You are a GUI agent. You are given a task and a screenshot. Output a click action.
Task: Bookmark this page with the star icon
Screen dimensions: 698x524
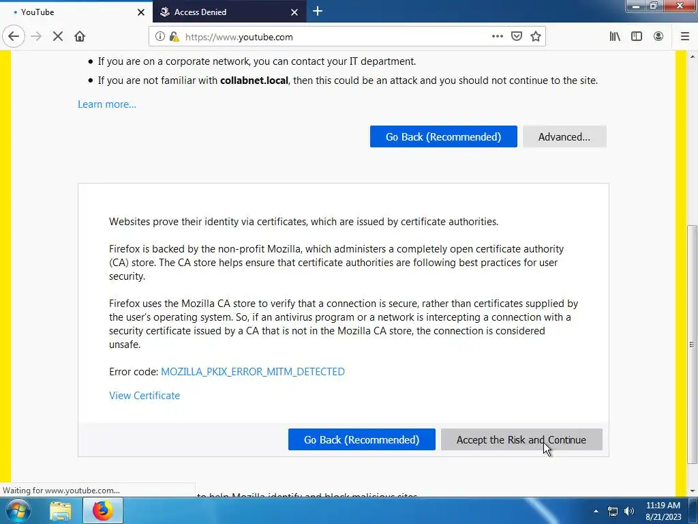coord(536,37)
